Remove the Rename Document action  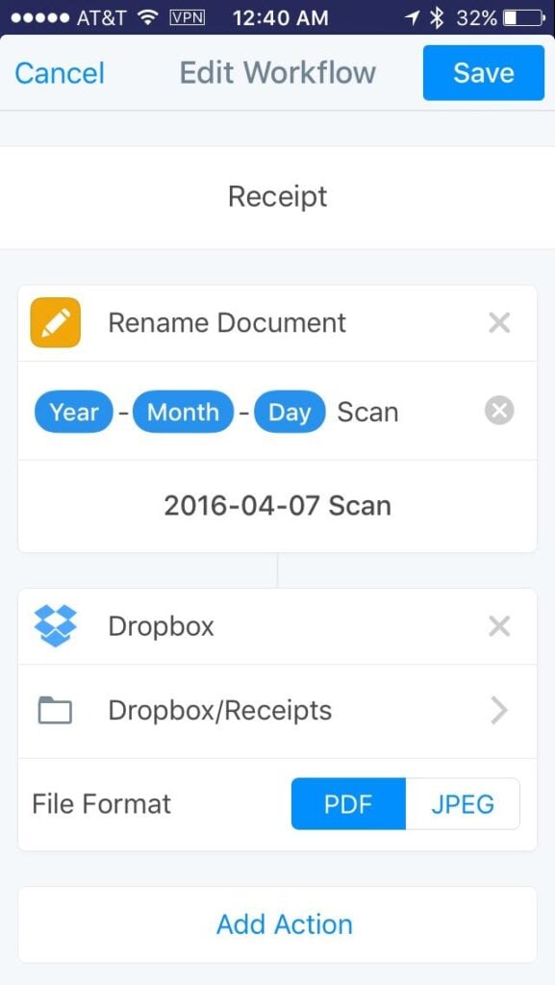tap(499, 323)
